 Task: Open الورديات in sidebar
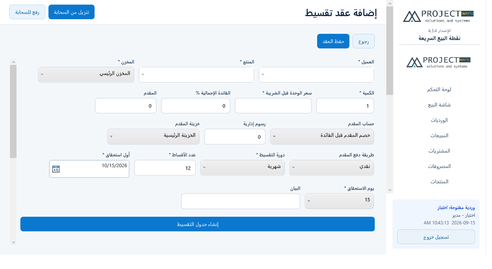click(x=439, y=120)
